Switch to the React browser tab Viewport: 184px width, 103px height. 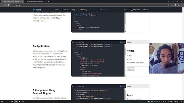click(x=12, y=2)
